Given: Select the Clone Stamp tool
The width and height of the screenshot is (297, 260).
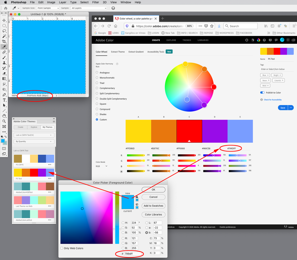Looking at the screenshot, I should pos(4,63).
